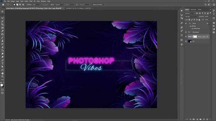Click the switch foreground and background colors arrow
The height and width of the screenshot is (121, 216).
click(3, 83)
